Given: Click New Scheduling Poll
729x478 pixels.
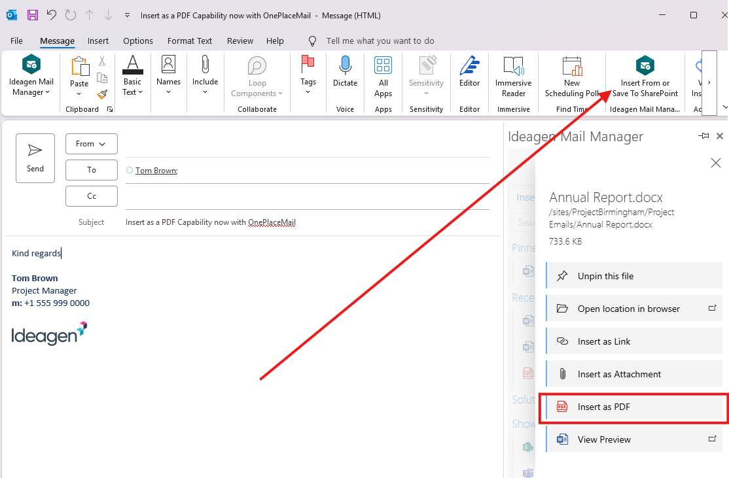Looking at the screenshot, I should pos(572,77).
